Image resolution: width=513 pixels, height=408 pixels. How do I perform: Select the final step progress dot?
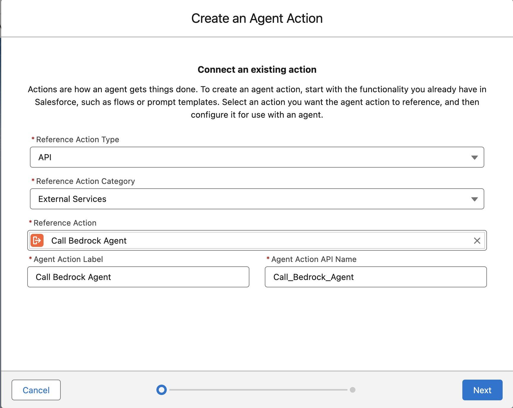[x=352, y=390]
